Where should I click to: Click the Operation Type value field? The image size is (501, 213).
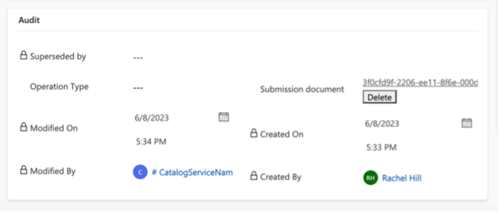tap(138, 88)
